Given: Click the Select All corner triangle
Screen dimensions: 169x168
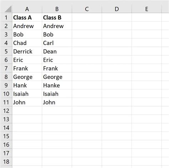Looking at the screenshot, I should pyautogui.click(x=8, y=9).
